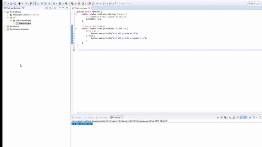The image size is (262, 147).
Task: Maximize the Package Explorer panel
Action: pyautogui.click(x=67, y=8)
